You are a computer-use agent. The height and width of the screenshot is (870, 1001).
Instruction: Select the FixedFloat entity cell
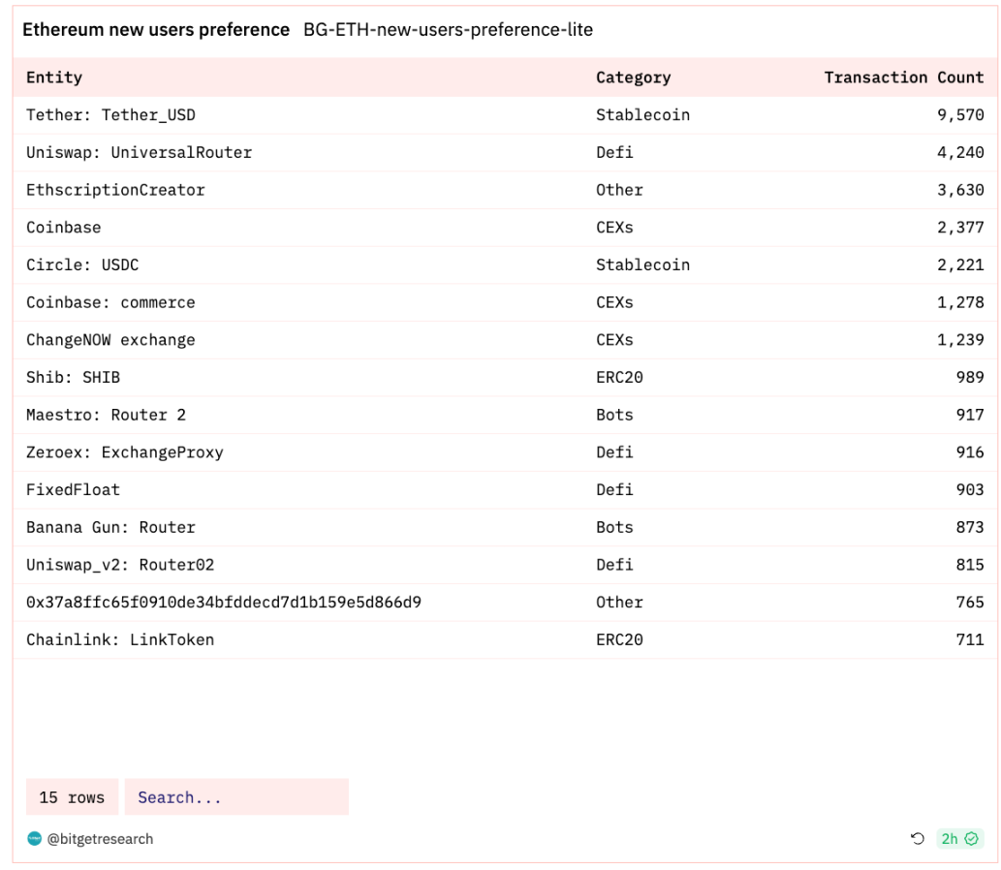pos(74,489)
